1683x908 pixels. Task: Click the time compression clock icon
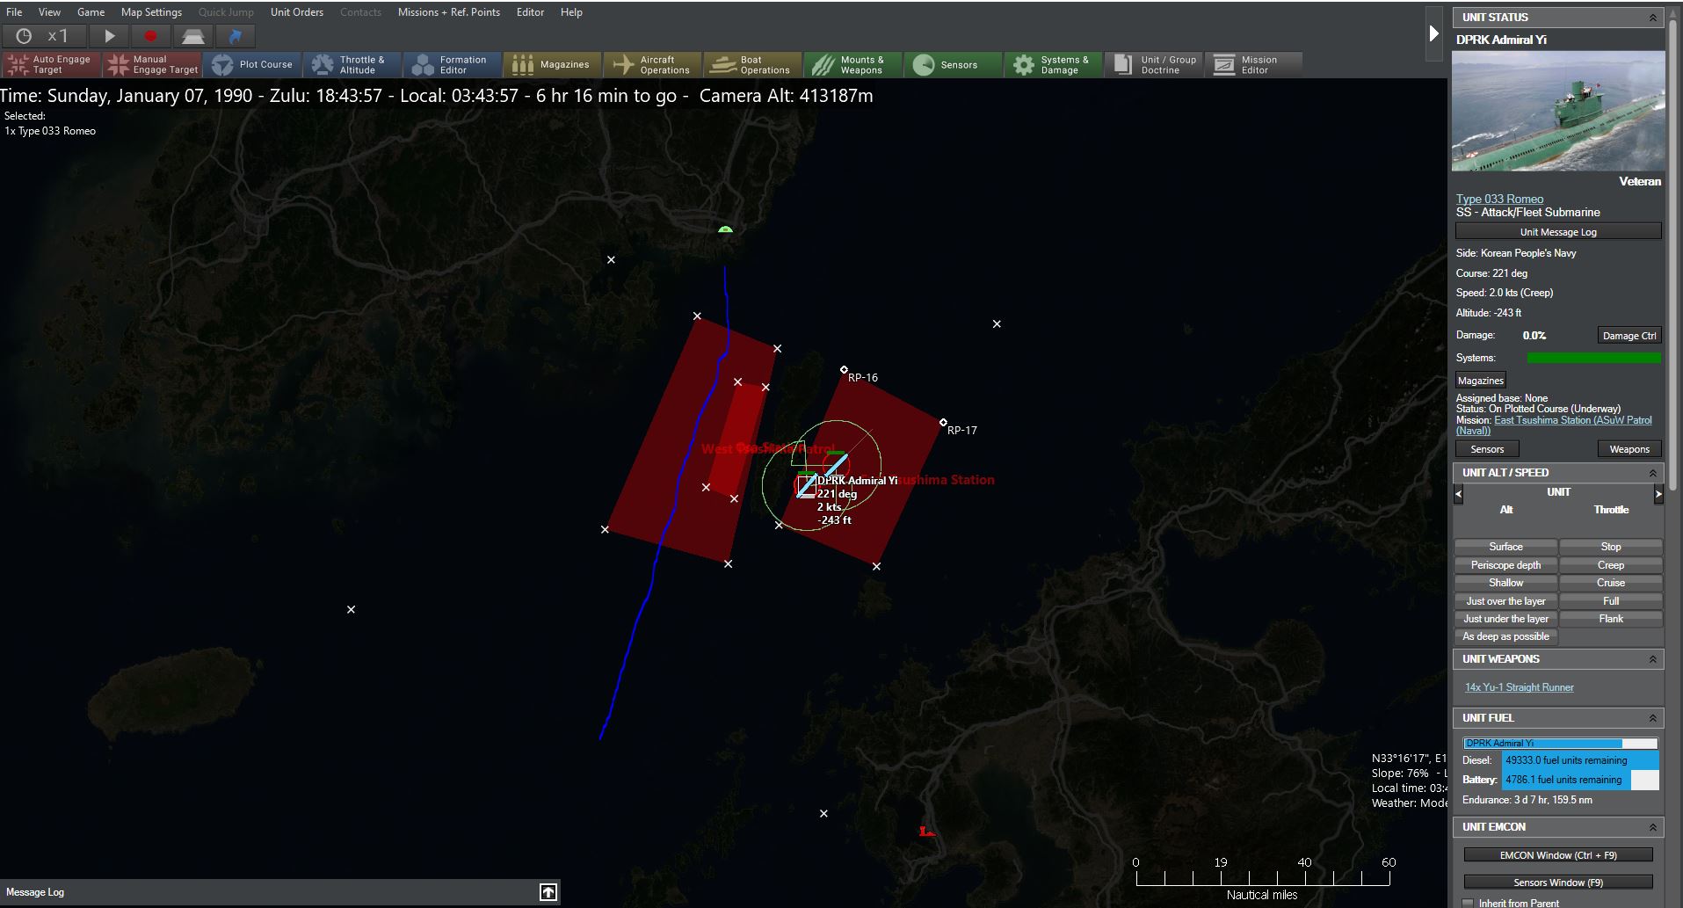click(24, 36)
